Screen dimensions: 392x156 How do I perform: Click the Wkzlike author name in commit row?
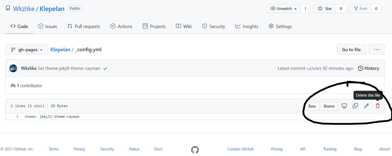pyautogui.click(x=29, y=68)
